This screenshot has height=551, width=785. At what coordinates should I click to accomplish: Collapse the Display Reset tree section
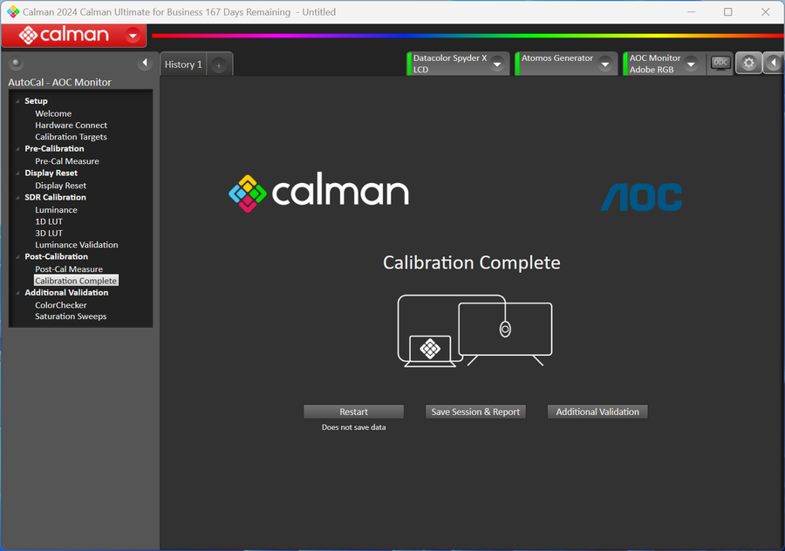click(18, 173)
